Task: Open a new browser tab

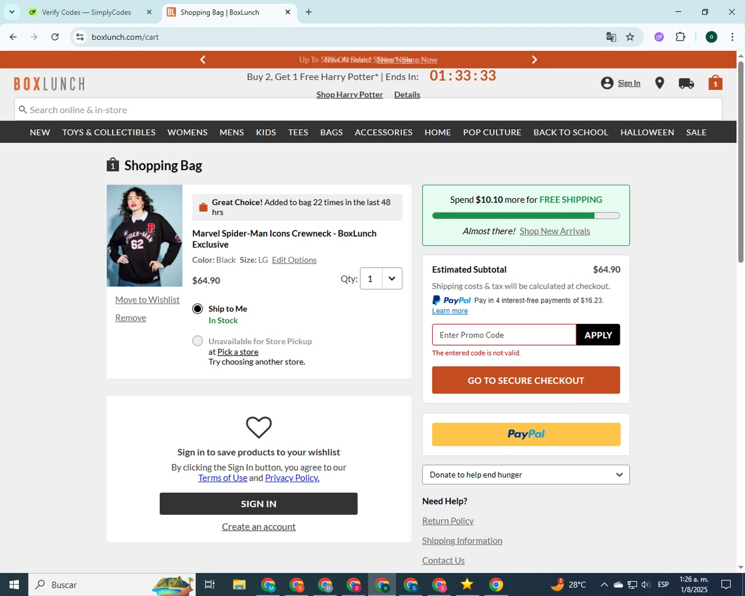Action: coord(308,12)
